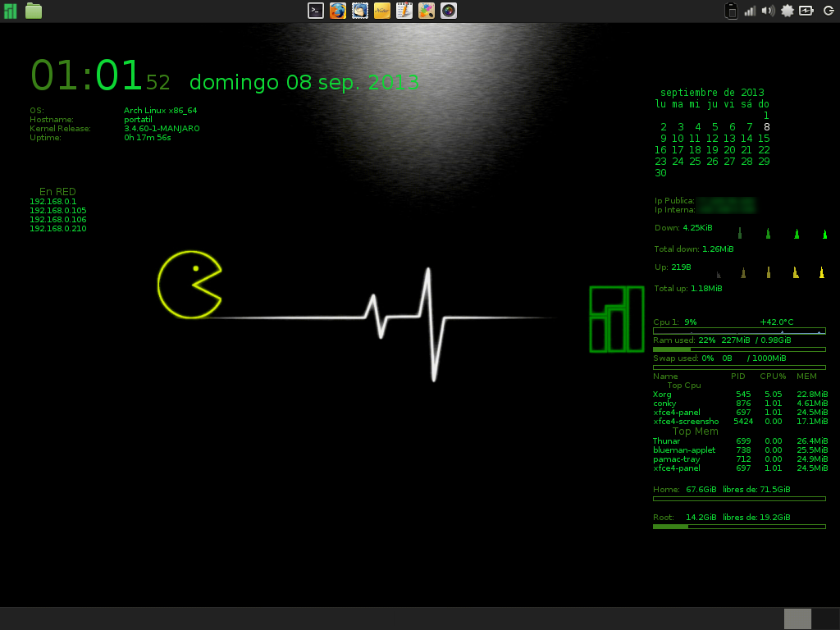Viewport: 840px width, 630px height.
Task: Click the Cpu 1 usage graph
Action: tap(739, 331)
